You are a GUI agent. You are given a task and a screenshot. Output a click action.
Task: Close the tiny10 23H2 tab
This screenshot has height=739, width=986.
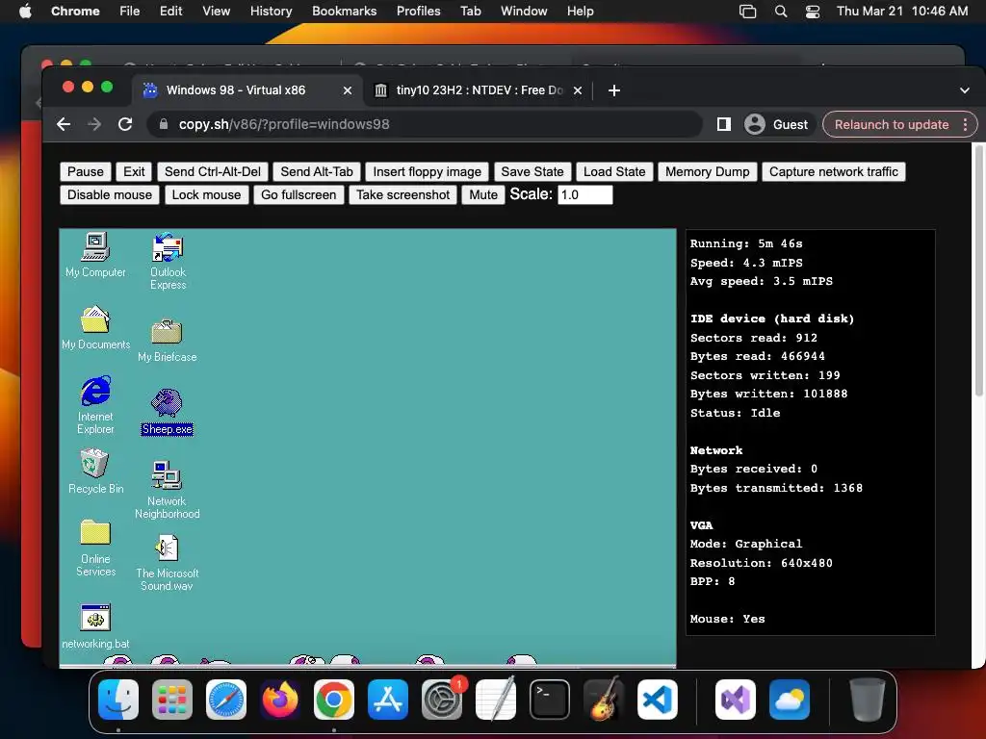coord(578,90)
